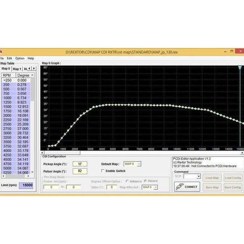Maximize the PCDI Editor window

click(232, 51)
